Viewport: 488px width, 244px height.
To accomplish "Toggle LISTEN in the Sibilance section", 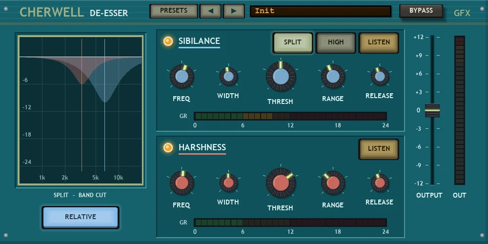I will coord(379,42).
